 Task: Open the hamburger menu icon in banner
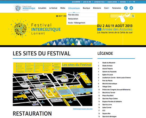57,16
